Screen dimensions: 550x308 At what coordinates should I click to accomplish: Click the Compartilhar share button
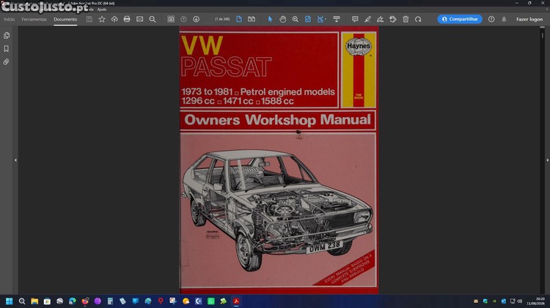(460, 19)
